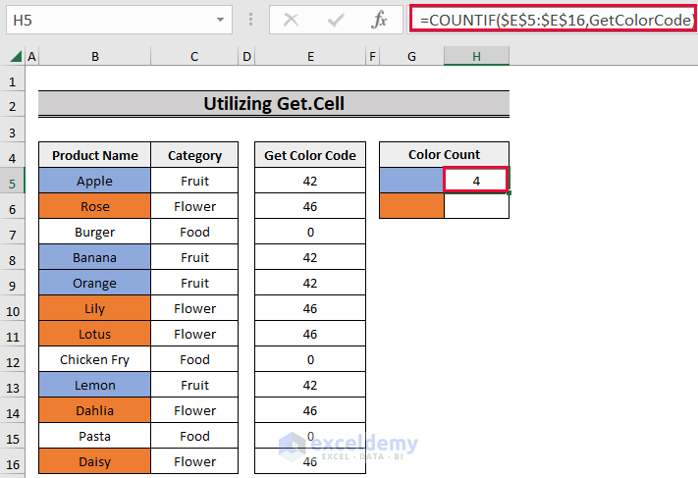Screen dimensions: 698x478
Task: Click the Utilizing Get.Cell title banner
Action: coord(274,104)
